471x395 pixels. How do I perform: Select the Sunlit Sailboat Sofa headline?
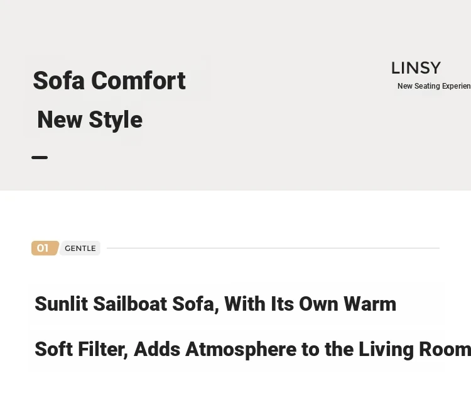click(215, 304)
